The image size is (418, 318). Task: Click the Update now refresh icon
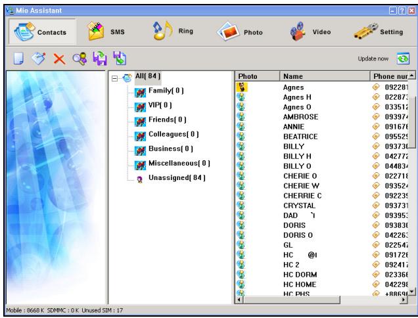tap(403, 58)
